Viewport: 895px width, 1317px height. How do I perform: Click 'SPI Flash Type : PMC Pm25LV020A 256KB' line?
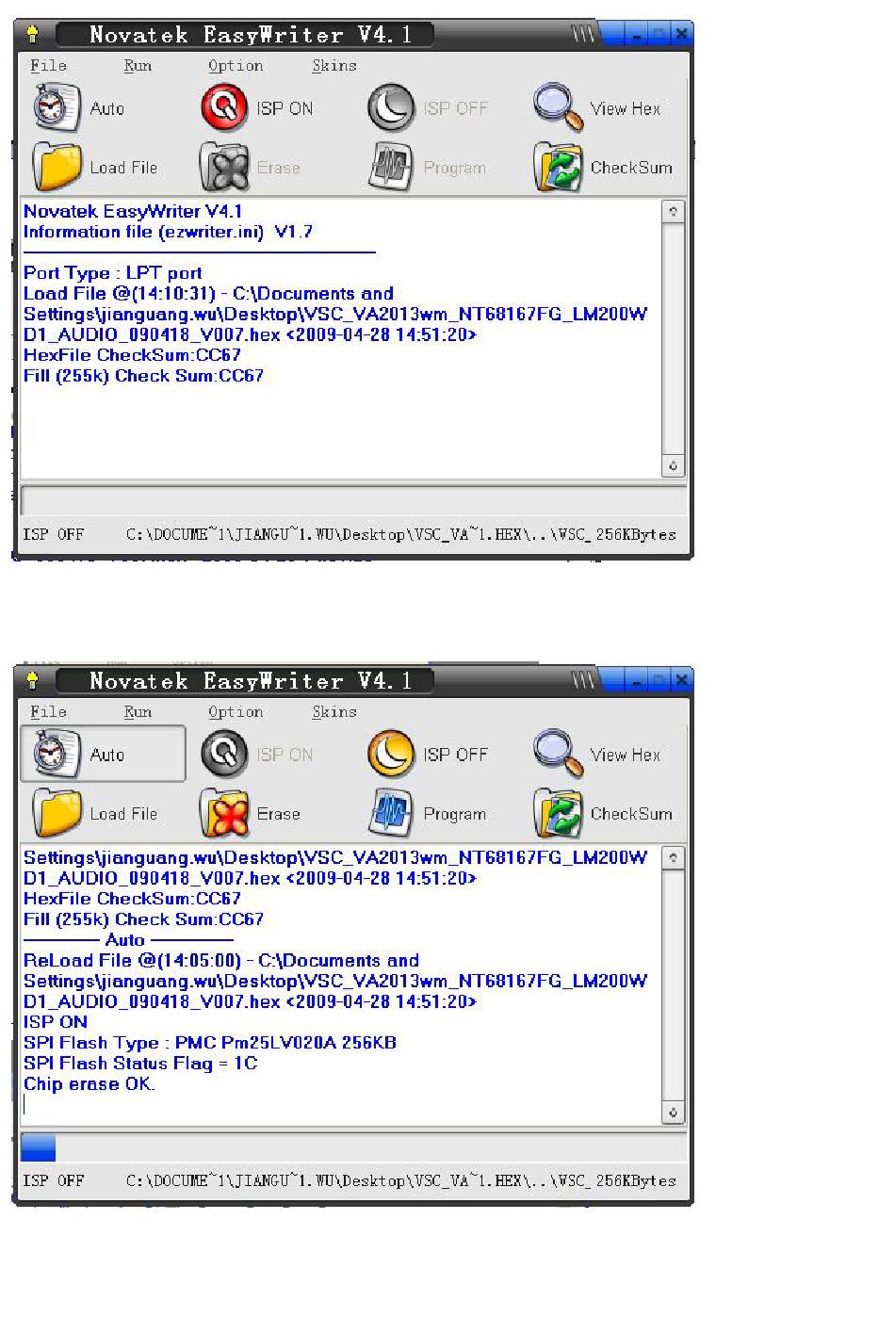click(x=210, y=1043)
